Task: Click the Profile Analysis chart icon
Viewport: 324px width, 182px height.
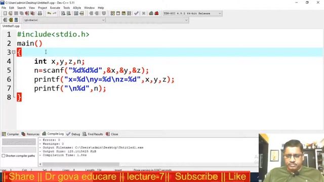Action: [x=151, y=14]
